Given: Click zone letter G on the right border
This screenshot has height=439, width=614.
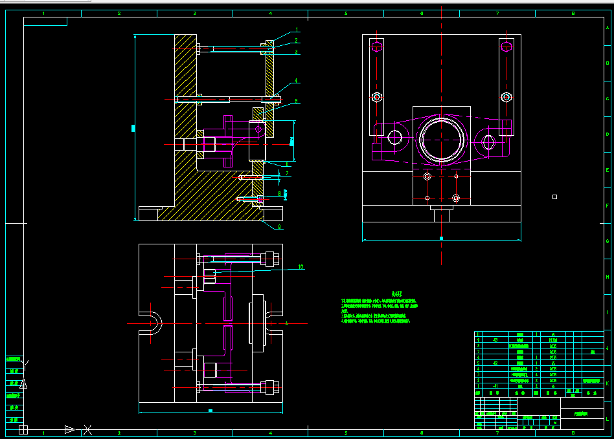Looking at the screenshot, I should tap(608, 241).
